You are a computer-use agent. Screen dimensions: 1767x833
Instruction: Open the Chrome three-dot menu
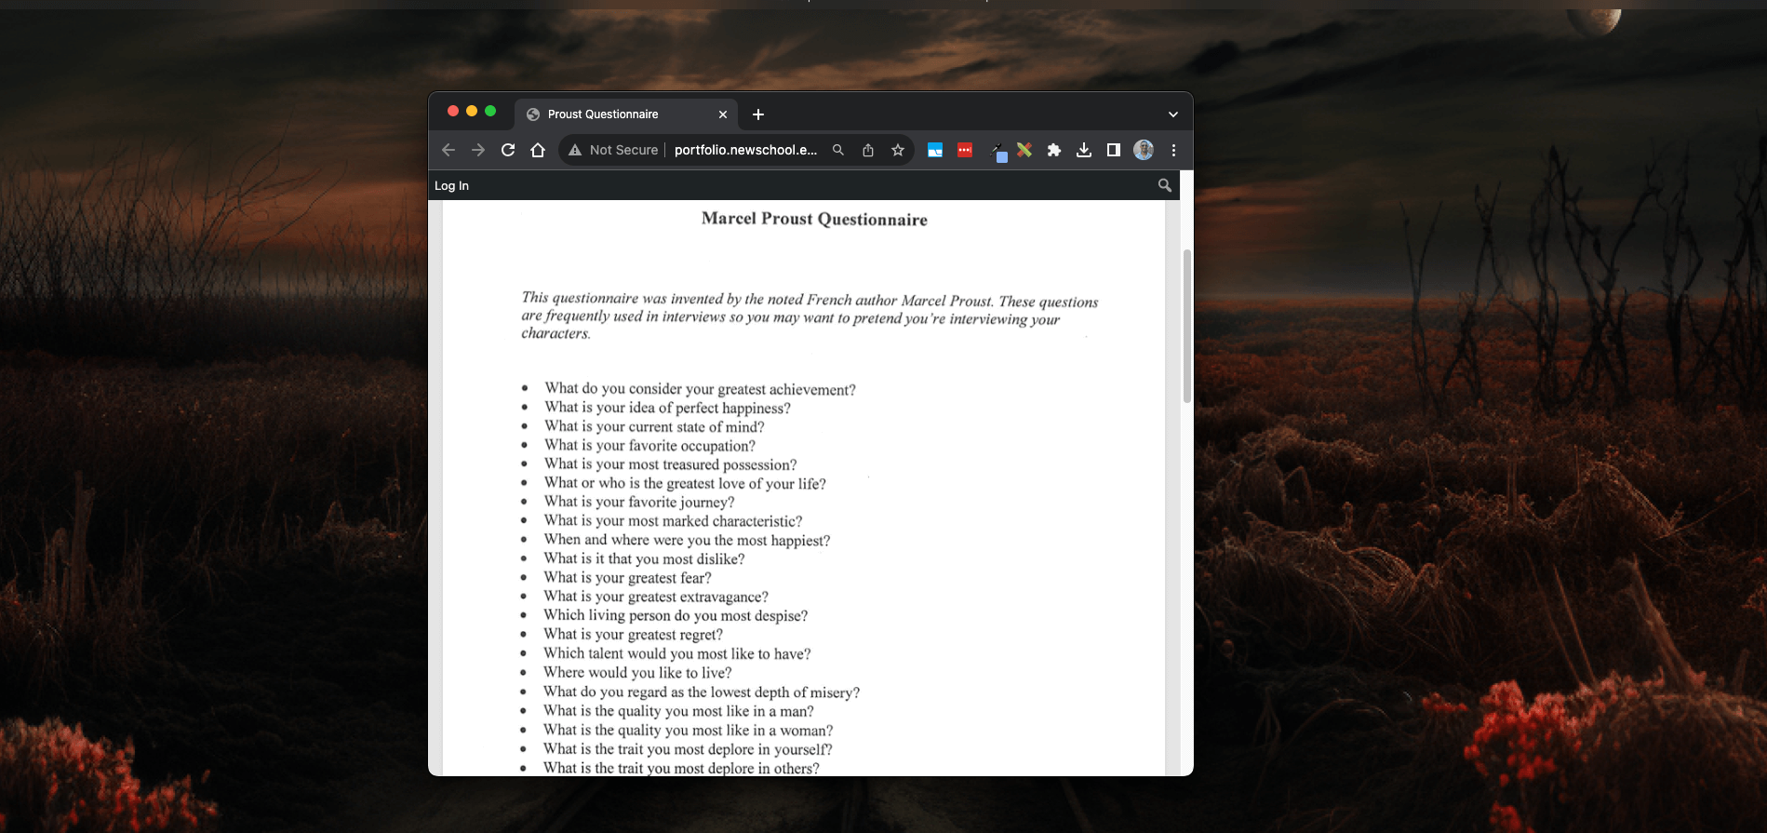1173,150
